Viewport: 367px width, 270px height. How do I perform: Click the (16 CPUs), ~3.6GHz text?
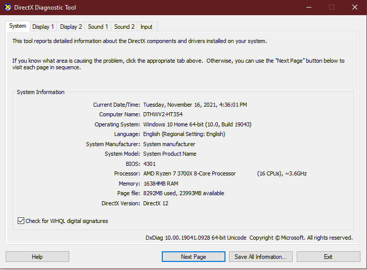click(x=282, y=173)
